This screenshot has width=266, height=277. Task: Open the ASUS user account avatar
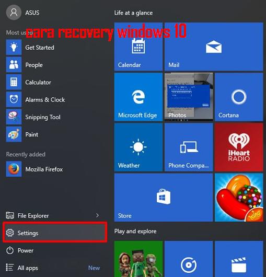(14, 13)
